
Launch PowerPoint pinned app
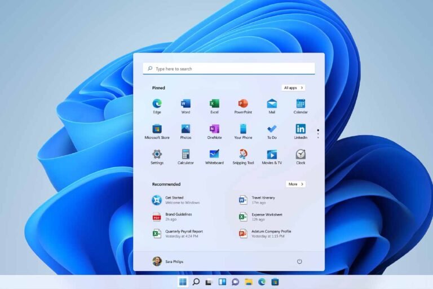coord(243,106)
